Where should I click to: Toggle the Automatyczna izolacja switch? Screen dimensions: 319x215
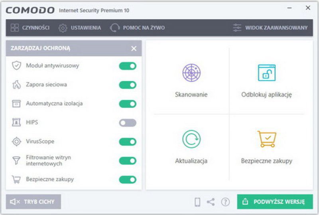tap(128, 104)
